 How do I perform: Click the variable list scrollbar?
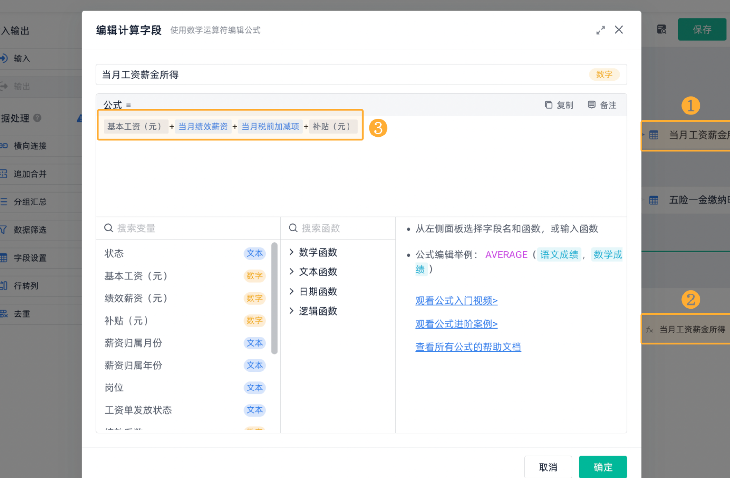[275, 298]
